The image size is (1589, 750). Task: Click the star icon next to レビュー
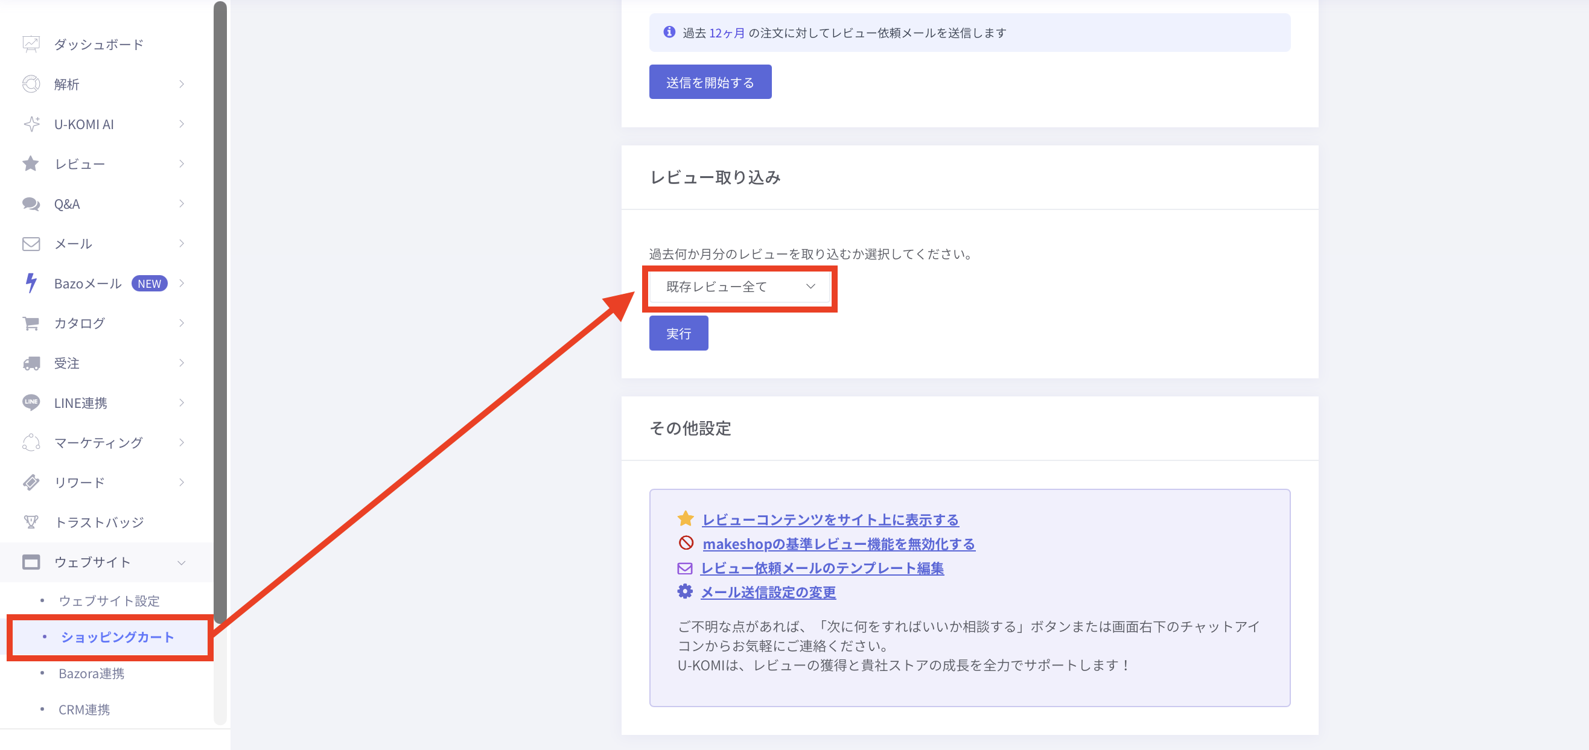pyautogui.click(x=31, y=164)
